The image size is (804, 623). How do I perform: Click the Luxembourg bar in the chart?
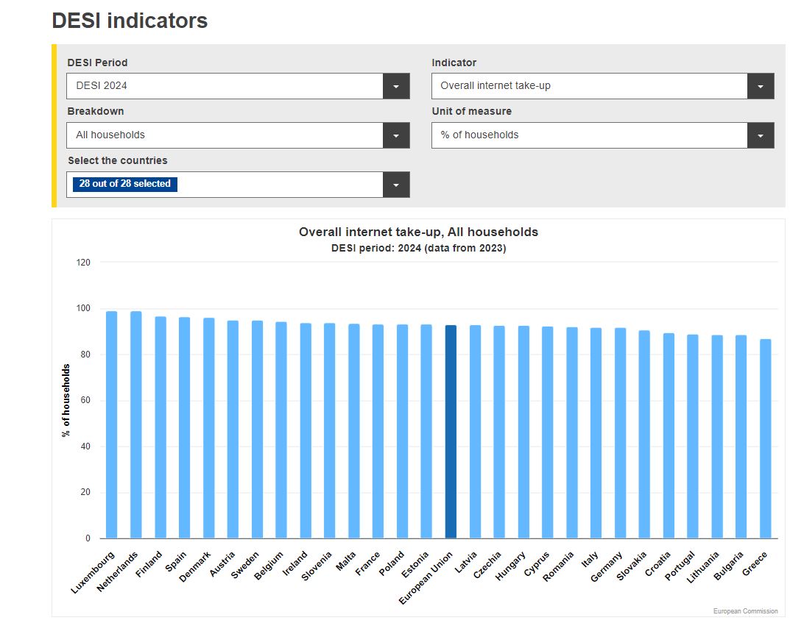coord(111,424)
